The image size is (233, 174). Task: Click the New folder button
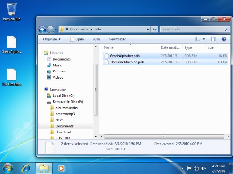coord(117,39)
